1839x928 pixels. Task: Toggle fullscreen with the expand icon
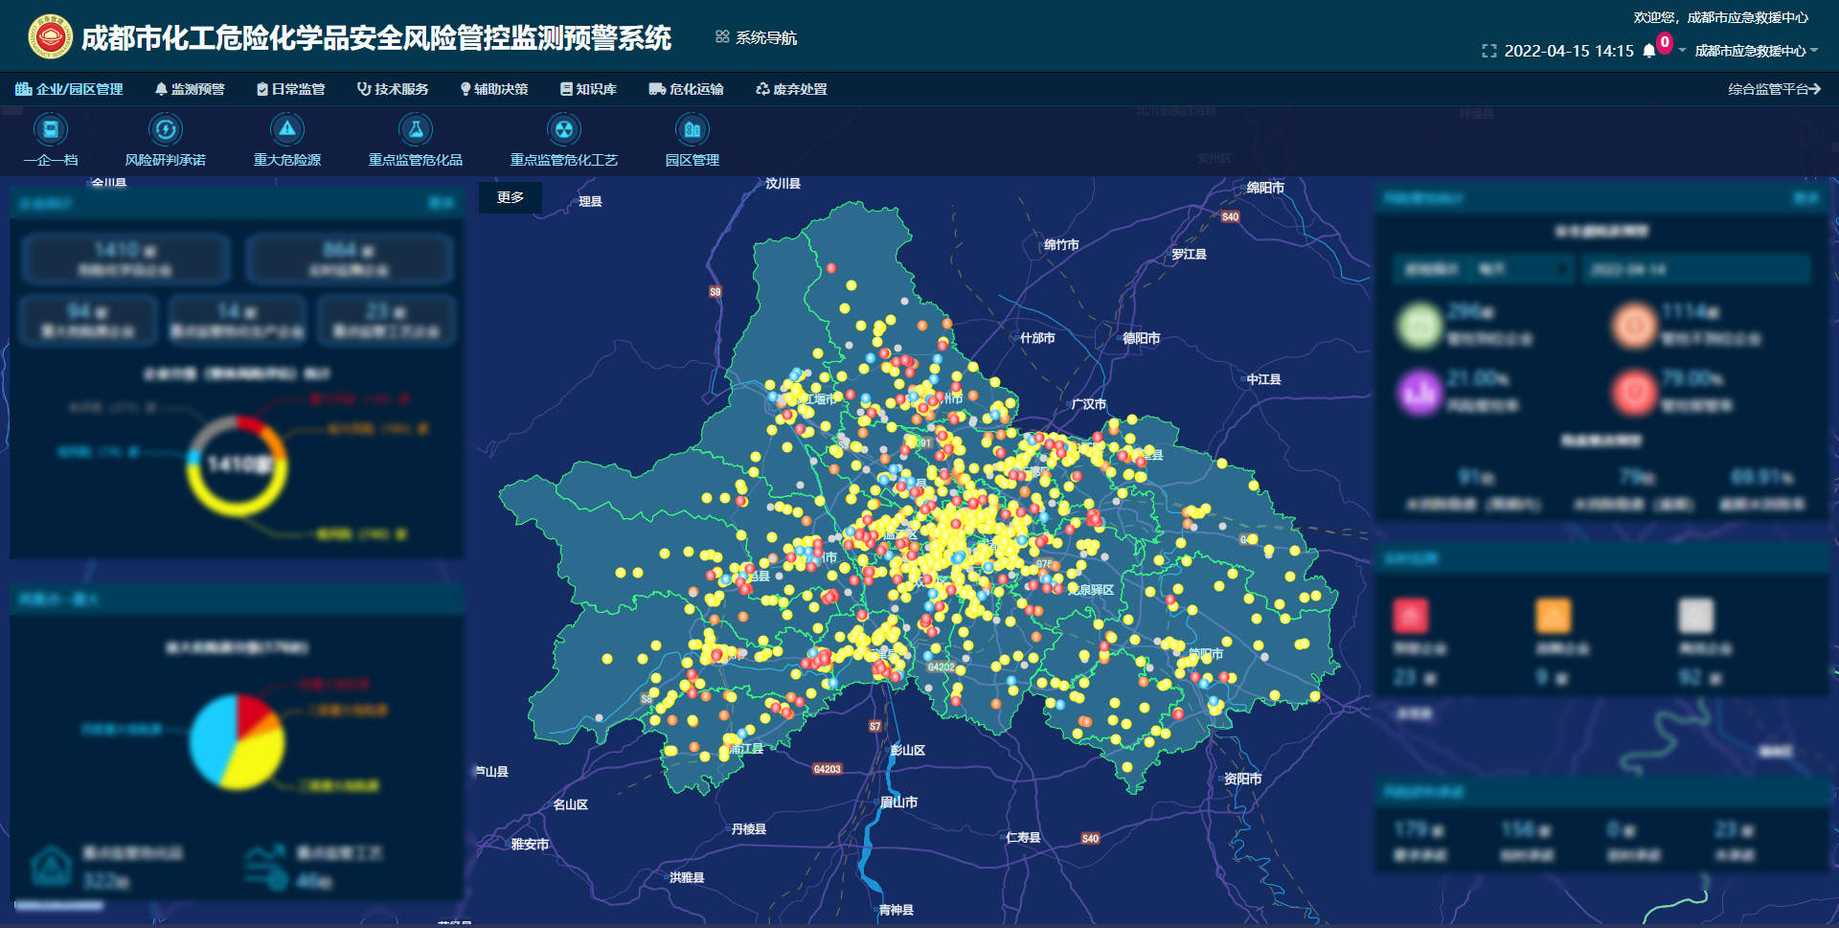(1491, 51)
